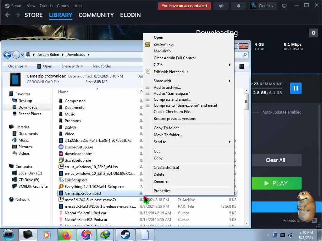Click Zachomikuj context menu icon

coord(147,44)
